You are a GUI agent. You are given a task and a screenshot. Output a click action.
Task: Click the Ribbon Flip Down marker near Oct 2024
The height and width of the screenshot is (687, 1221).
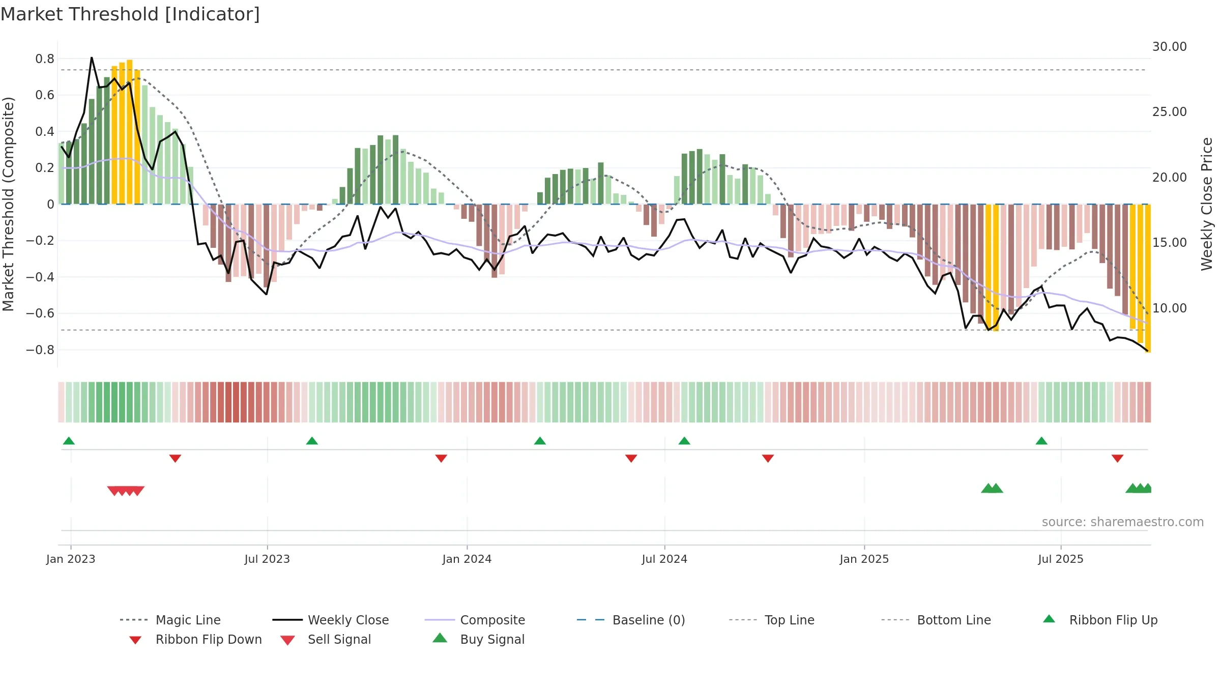(768, 459)
